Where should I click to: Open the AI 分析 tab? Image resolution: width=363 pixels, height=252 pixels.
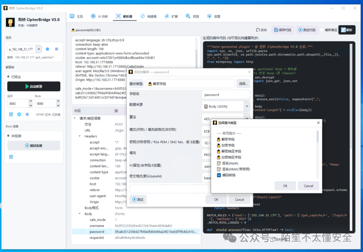99,16
